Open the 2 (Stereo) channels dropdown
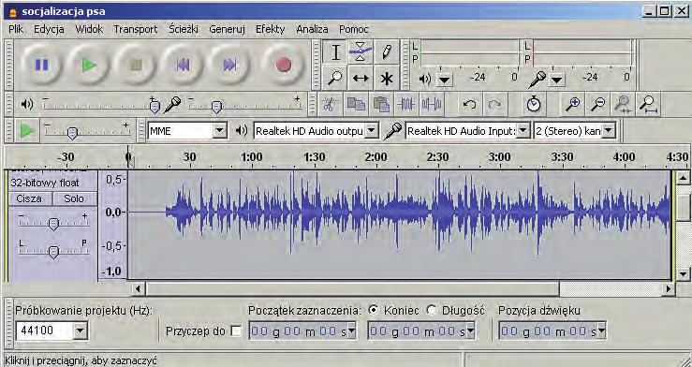 coord(609,131)
